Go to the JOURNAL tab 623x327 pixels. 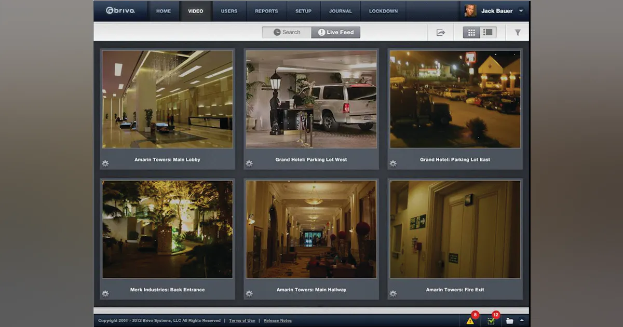coord(341,11)
